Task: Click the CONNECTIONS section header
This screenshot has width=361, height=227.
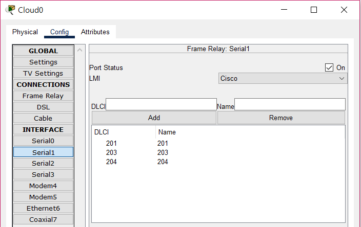Action: (x=43, y=84)
